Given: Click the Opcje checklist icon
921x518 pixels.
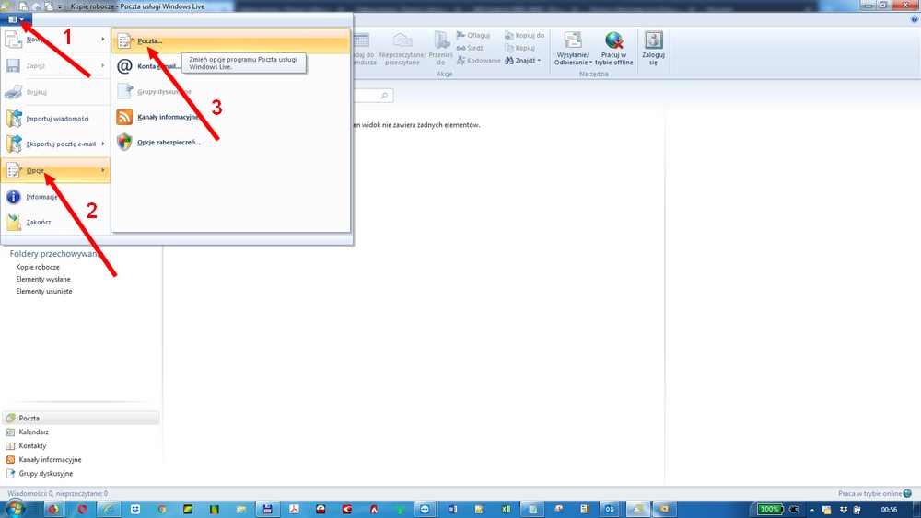Looking at the screenshot, I should [13, 170].
